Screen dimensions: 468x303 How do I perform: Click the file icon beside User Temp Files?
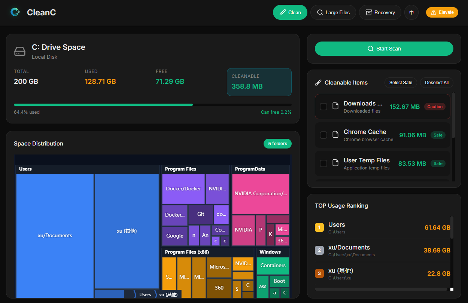pyautogui.click(x=335, y=163)
